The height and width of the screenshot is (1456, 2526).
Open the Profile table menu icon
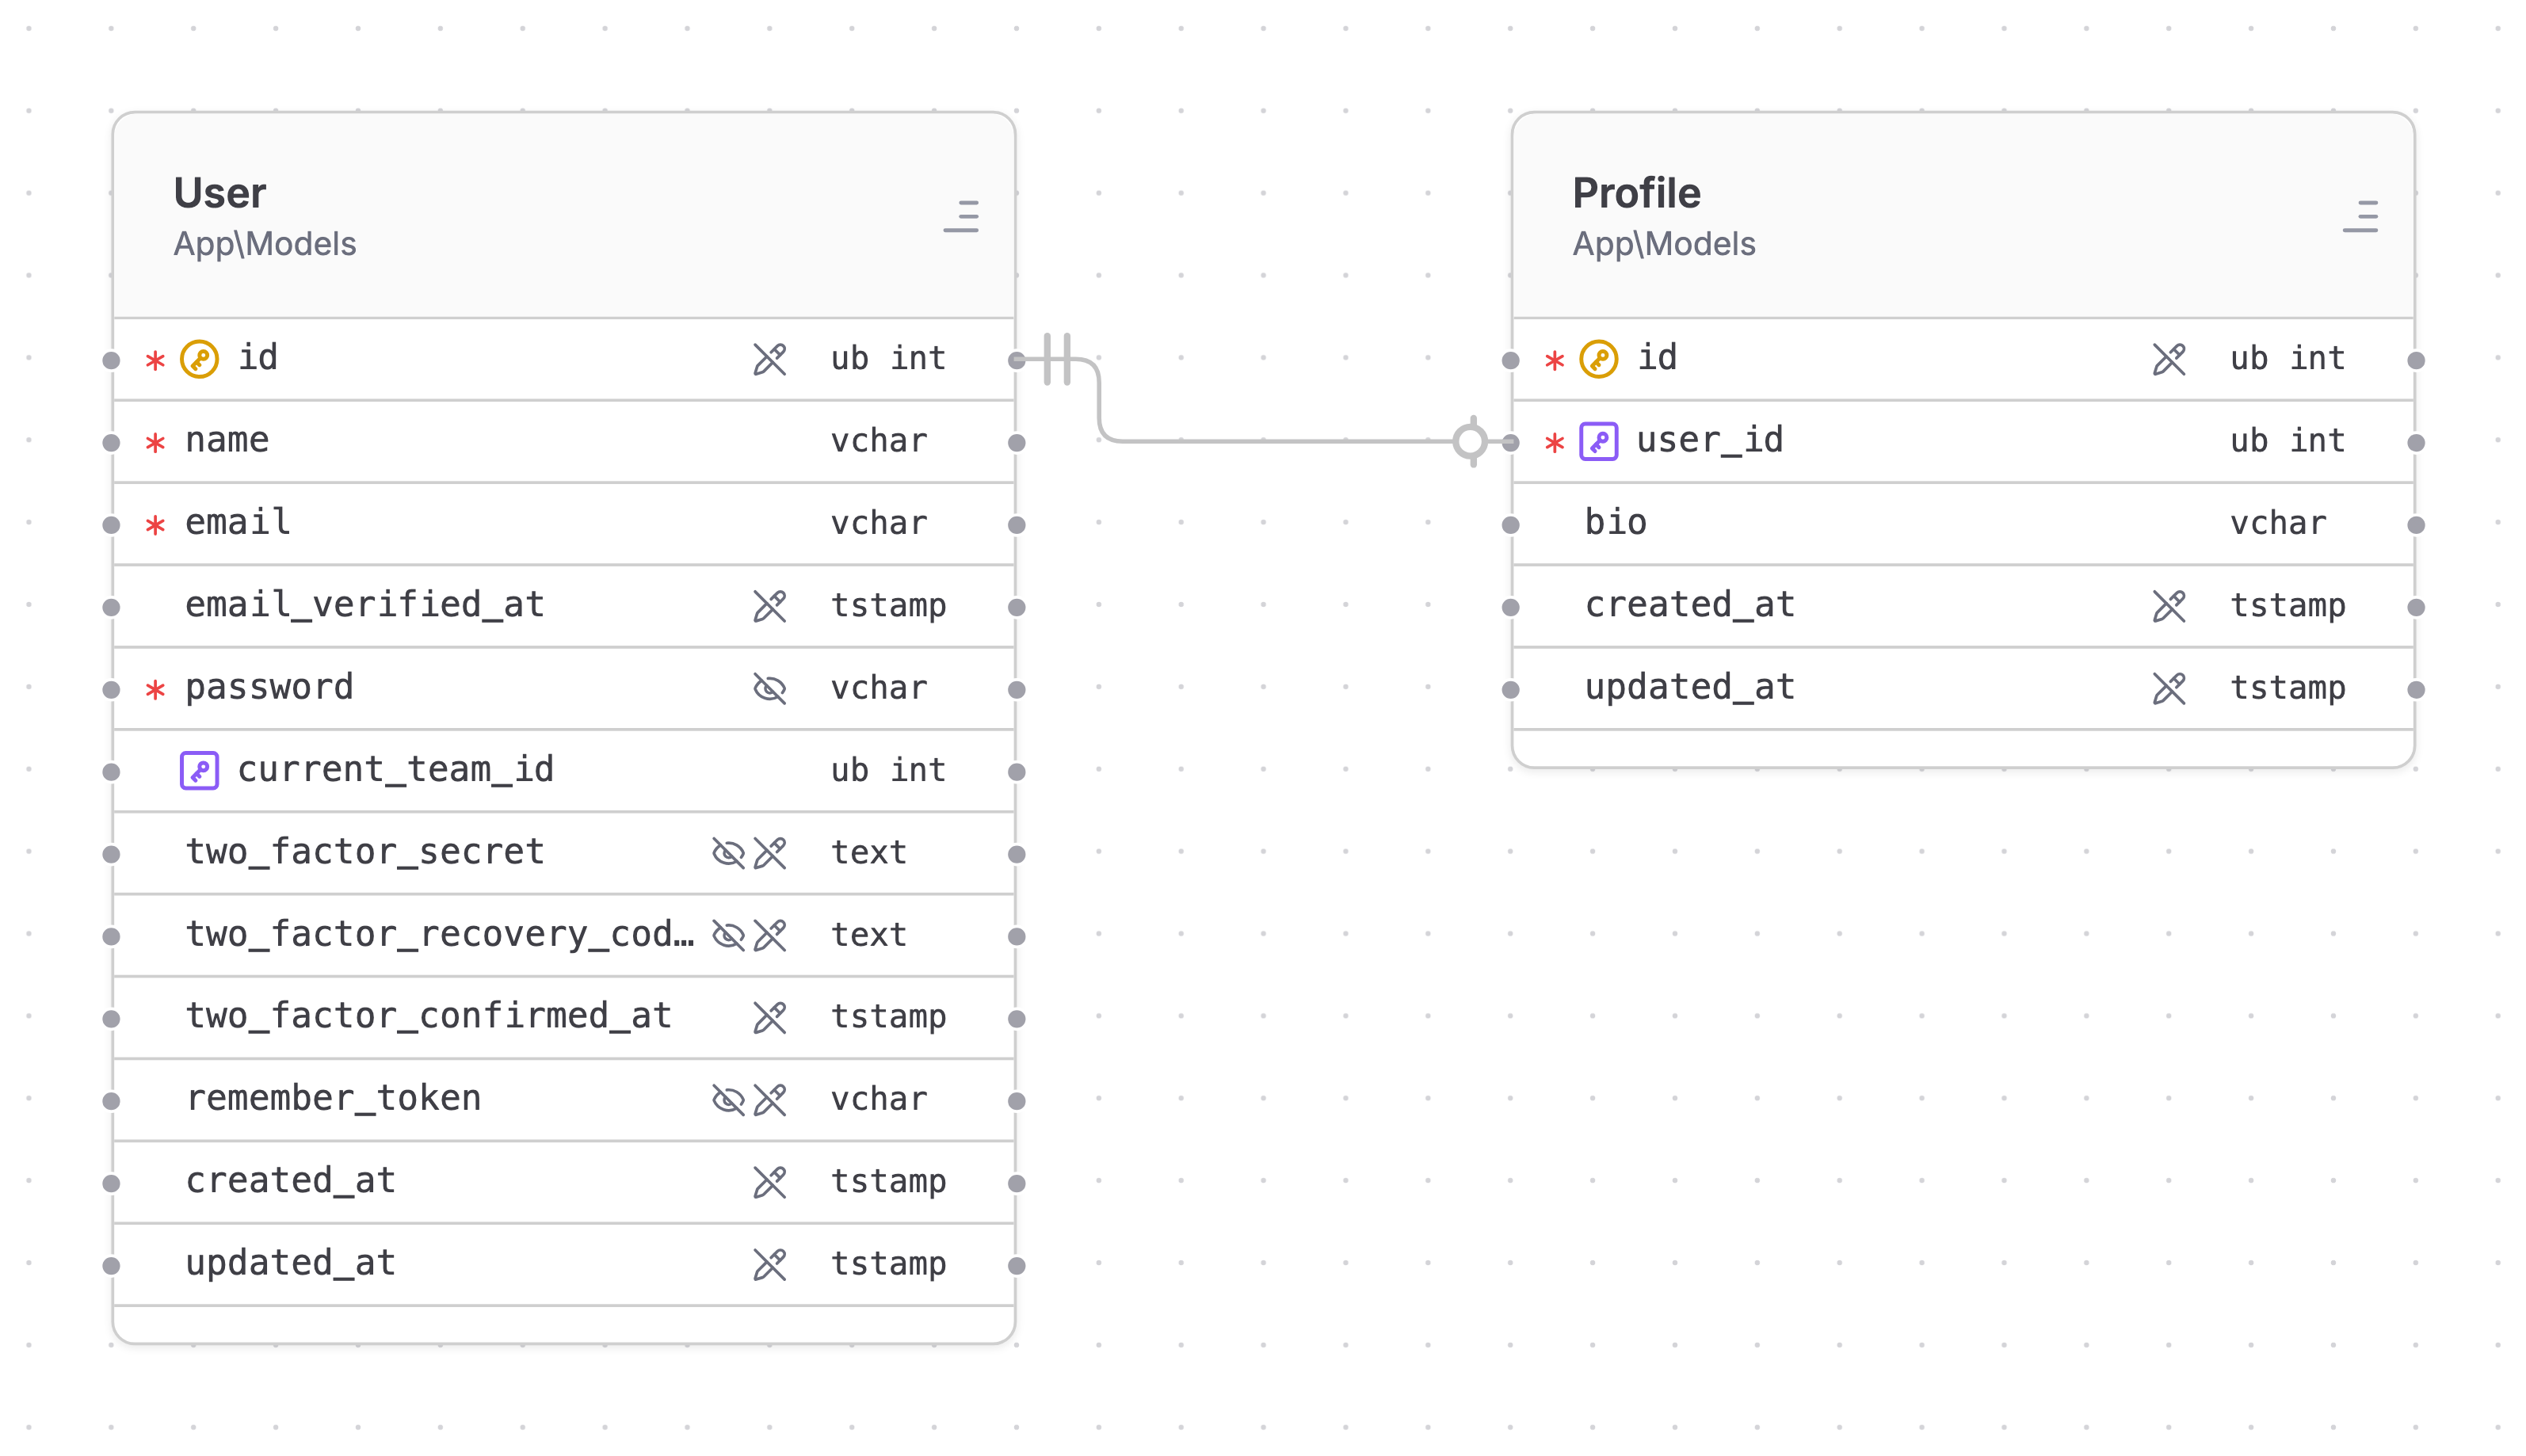[x=2360, y=216]
